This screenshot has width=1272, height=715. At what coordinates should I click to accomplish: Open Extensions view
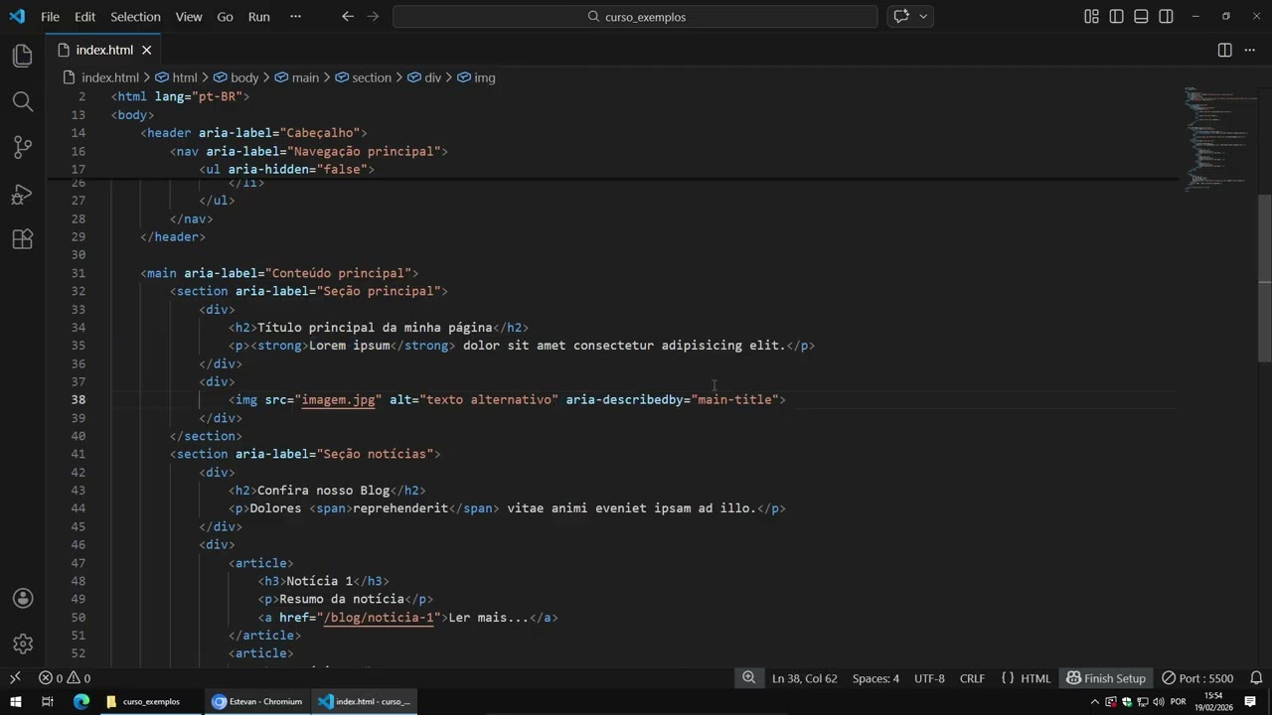(x=22, y=239)
